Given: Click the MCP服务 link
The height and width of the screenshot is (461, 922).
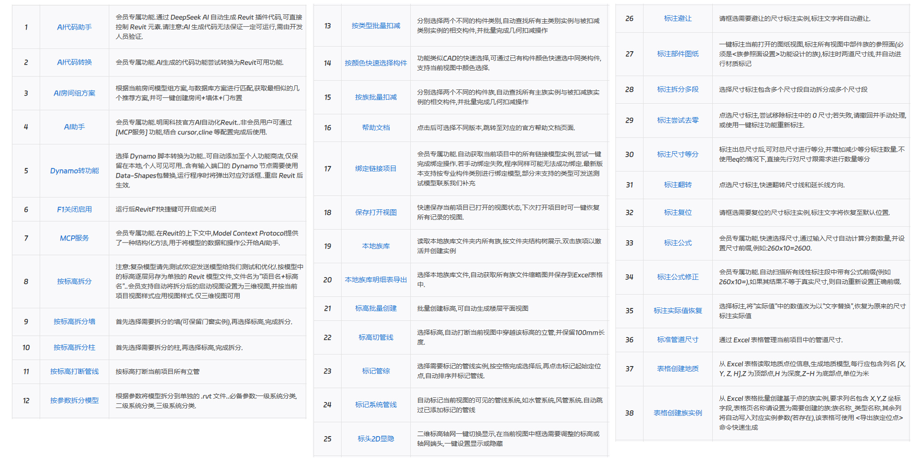Looking at the screenshot, I should 74,238.
